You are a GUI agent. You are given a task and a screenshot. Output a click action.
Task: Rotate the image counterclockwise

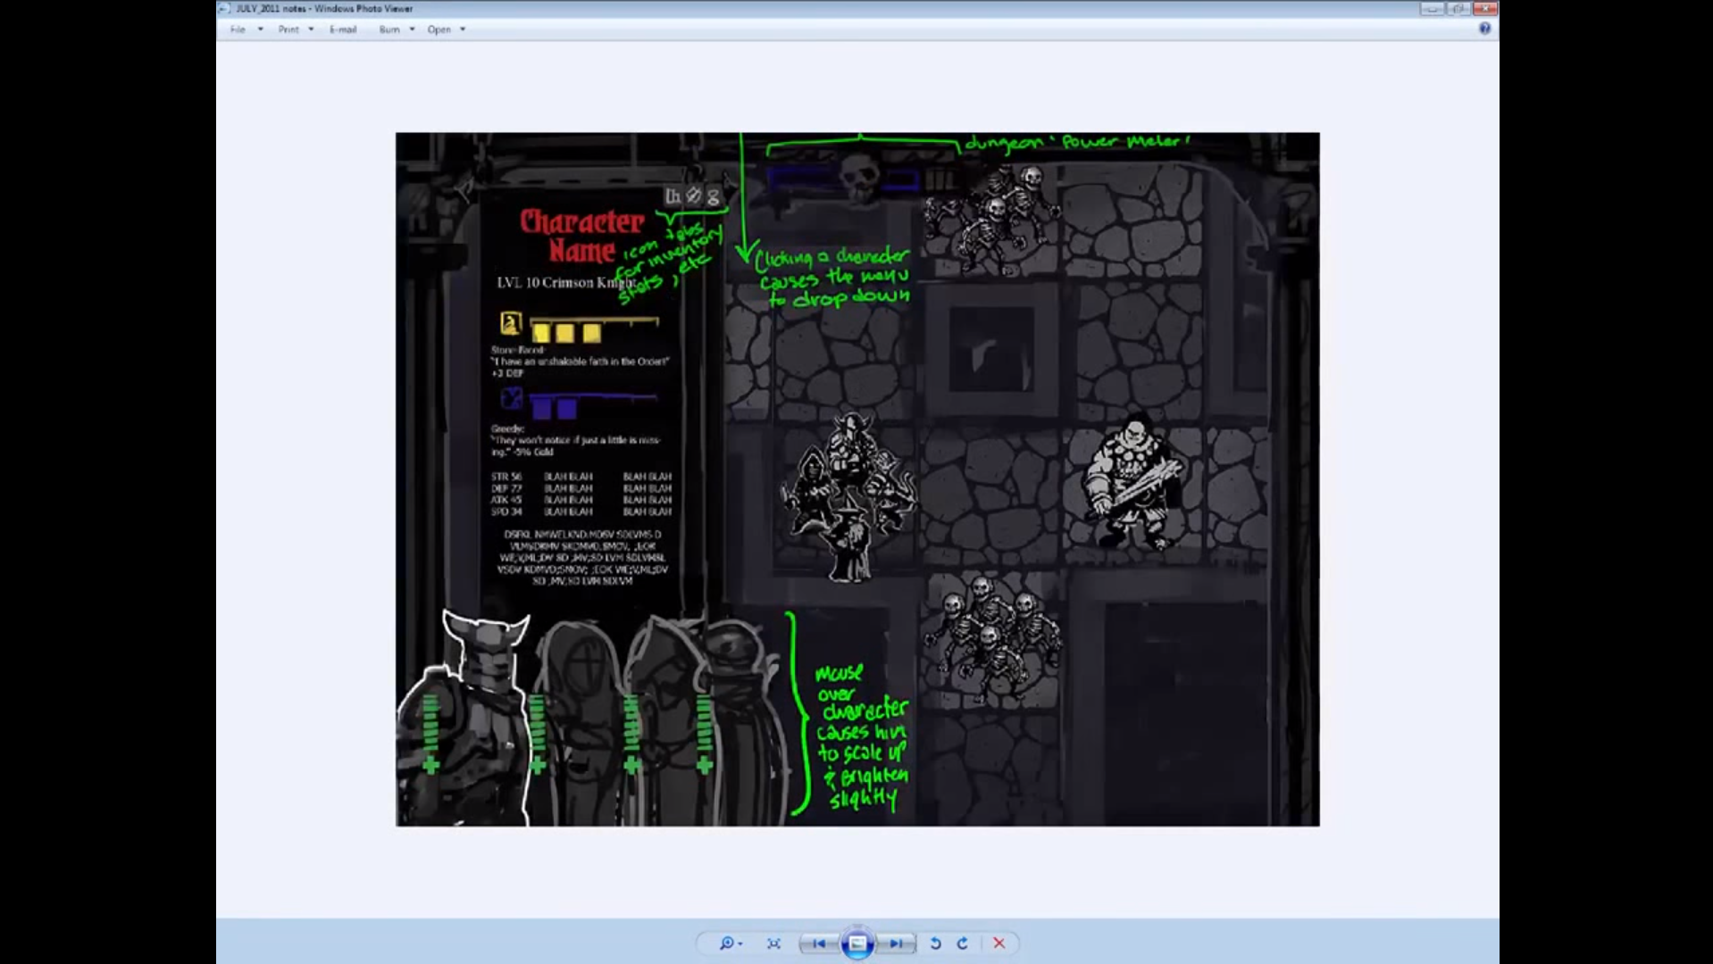[935, 943]
